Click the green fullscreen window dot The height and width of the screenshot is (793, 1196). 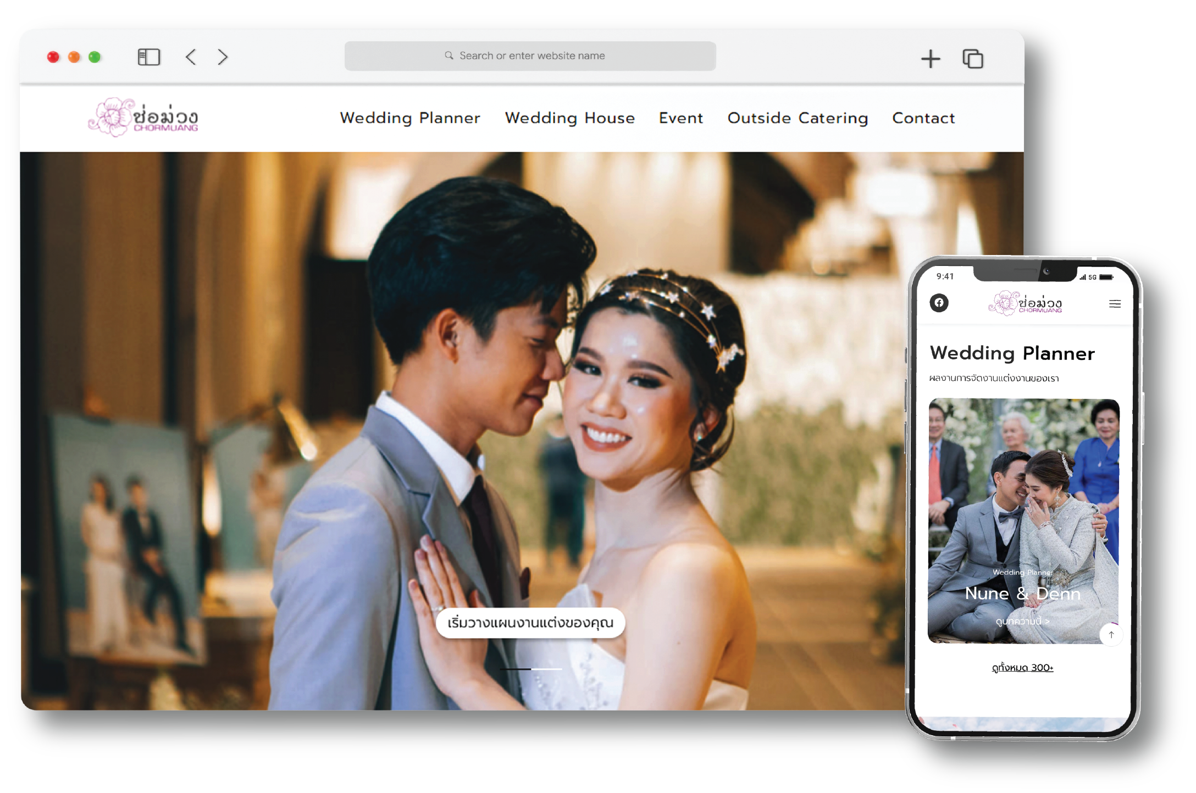[x=95, y=57]
